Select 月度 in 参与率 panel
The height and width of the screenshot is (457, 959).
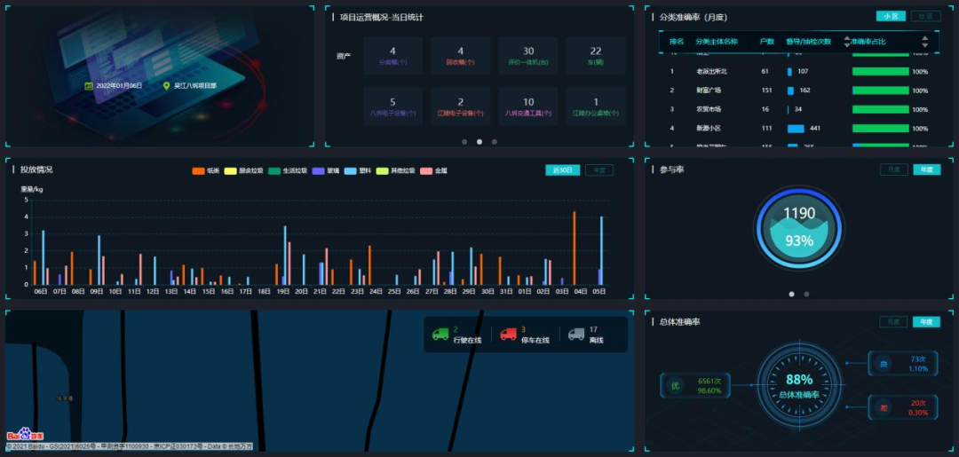tap(894, 169)
